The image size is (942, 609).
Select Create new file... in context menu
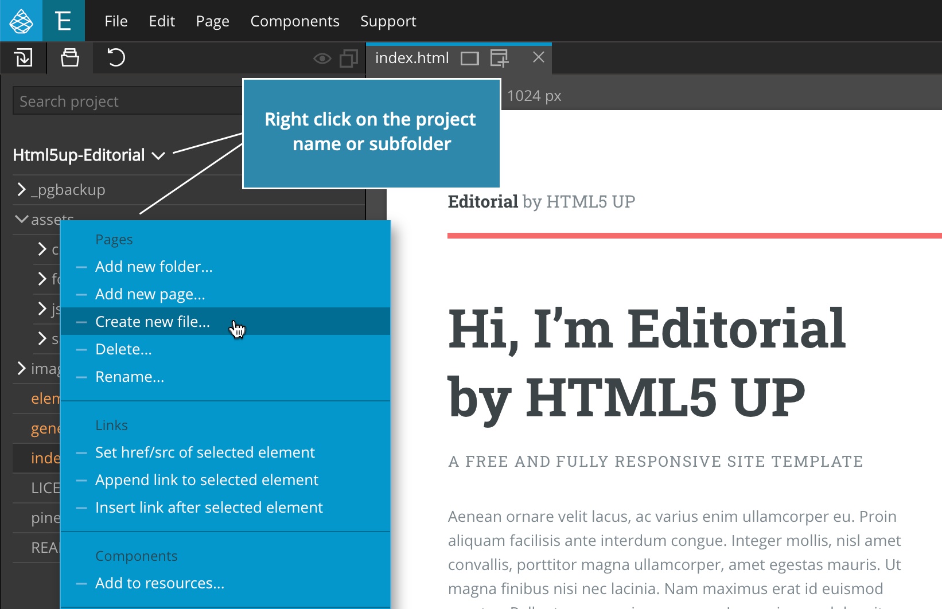tap(225, 321)
